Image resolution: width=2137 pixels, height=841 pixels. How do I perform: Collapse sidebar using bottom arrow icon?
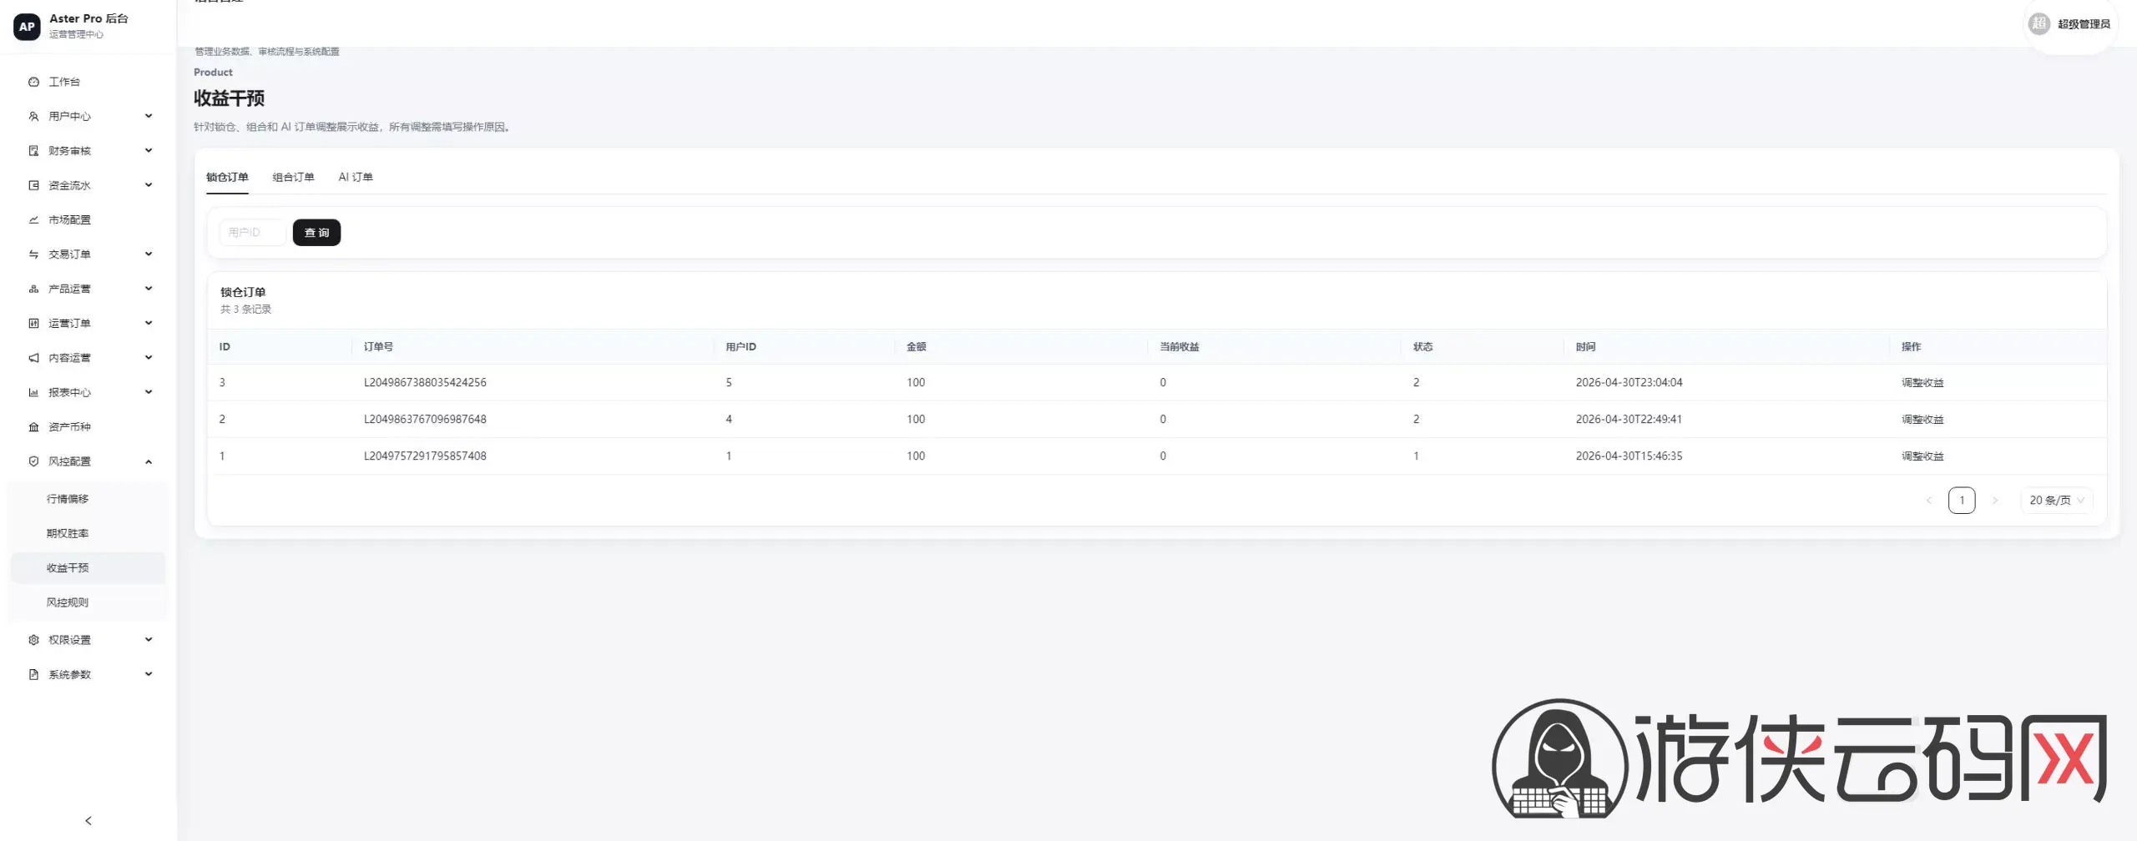click(88, 820)
